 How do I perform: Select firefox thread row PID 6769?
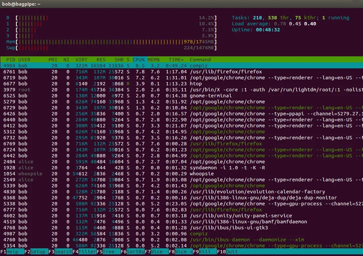(181, 144)
